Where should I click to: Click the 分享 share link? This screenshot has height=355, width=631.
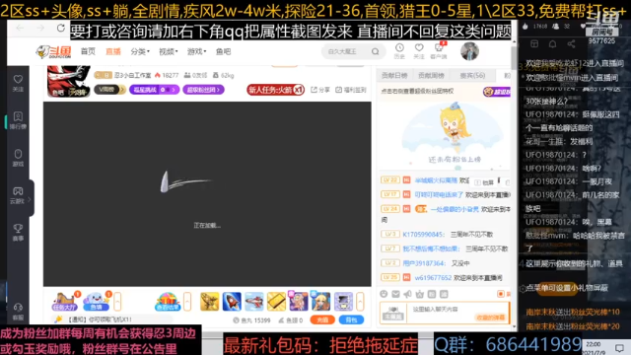coord(320,90)
